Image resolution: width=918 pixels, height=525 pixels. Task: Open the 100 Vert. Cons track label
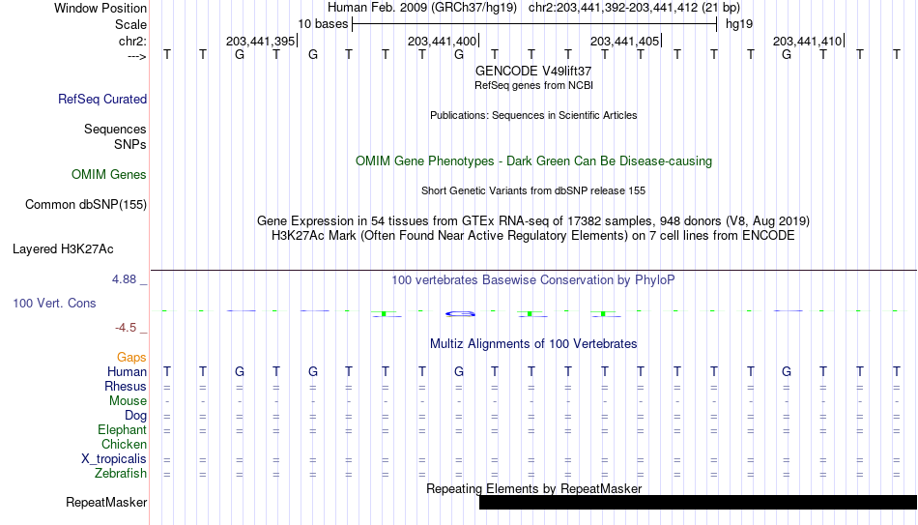pos(54,303)
